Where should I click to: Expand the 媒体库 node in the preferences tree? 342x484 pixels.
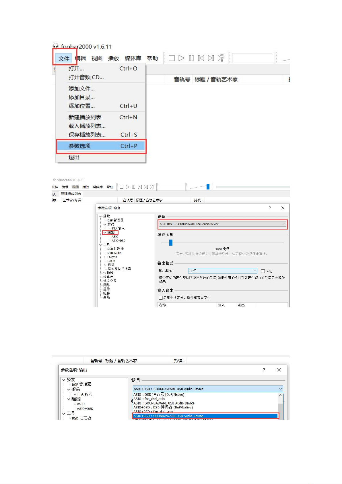click(x=100, y=277)
